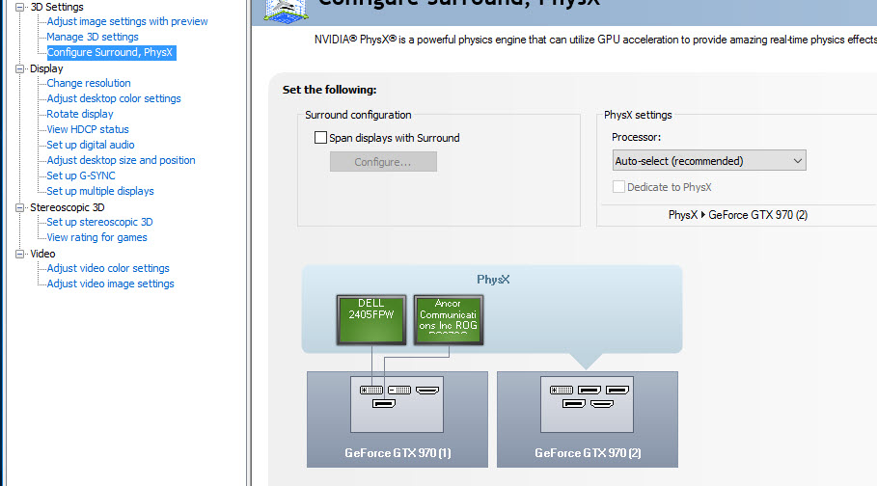877x486 pixels.
Task: Open Adjust video color settings
Action: click(108, 268)
